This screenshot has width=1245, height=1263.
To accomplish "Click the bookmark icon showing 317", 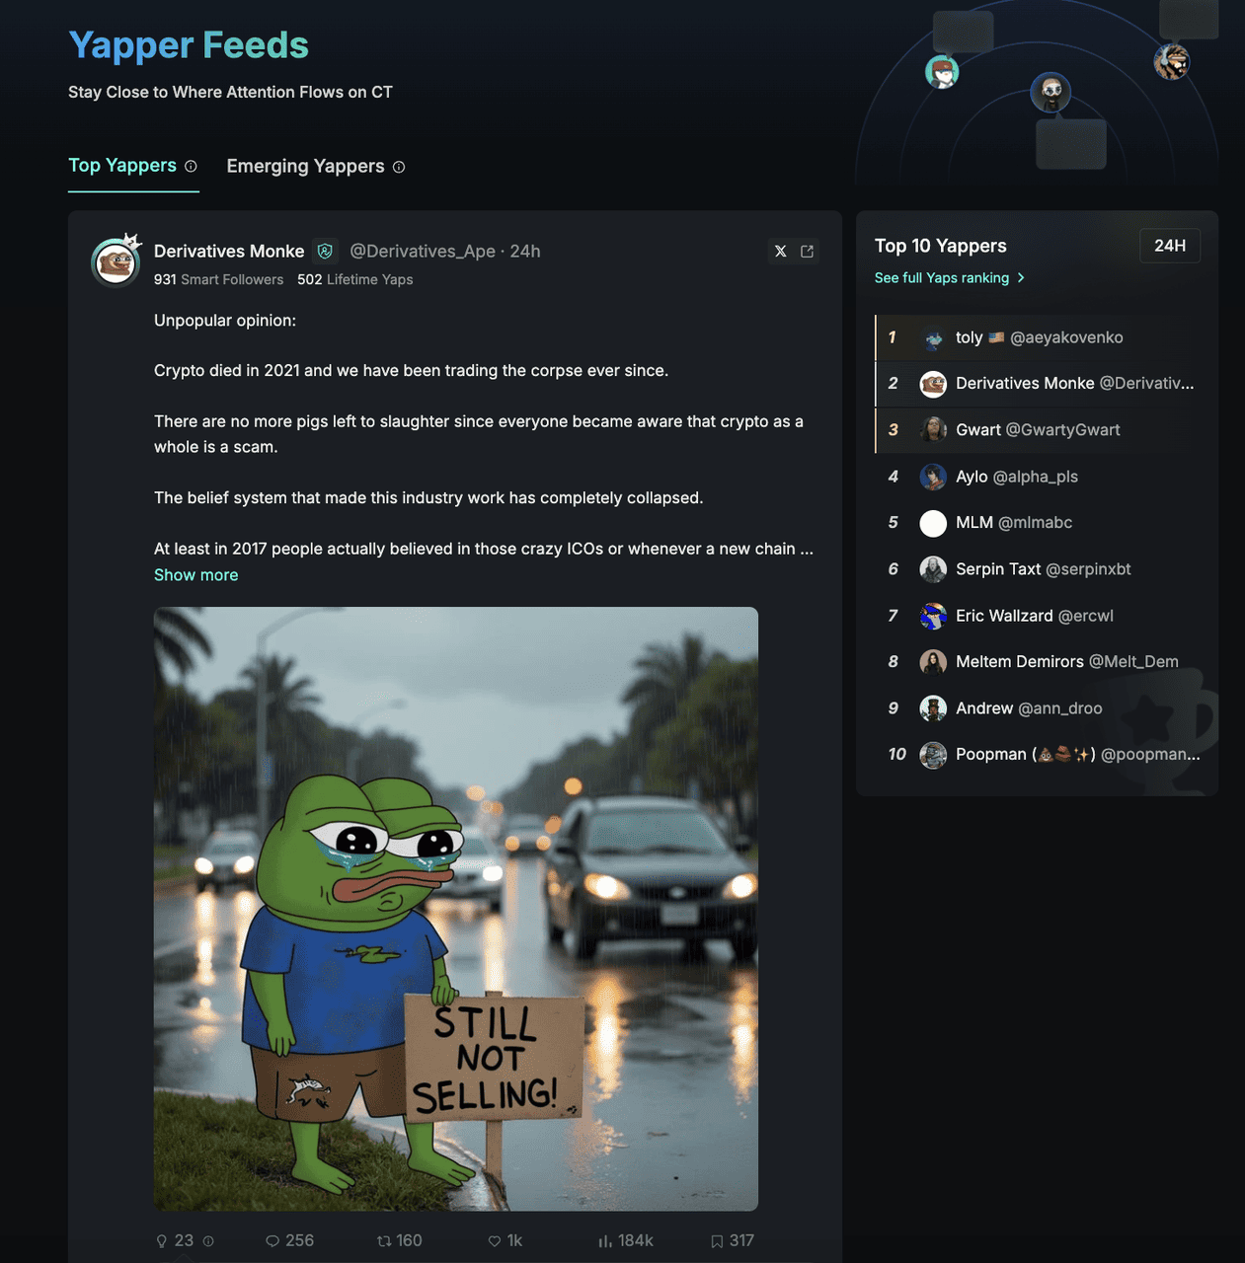I will coord(717,1241).
